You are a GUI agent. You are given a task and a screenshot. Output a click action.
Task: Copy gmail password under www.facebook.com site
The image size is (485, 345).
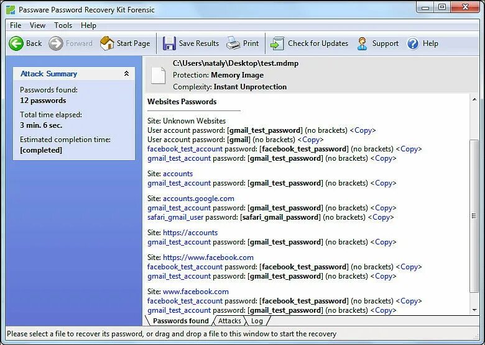[x=383, y=310]
